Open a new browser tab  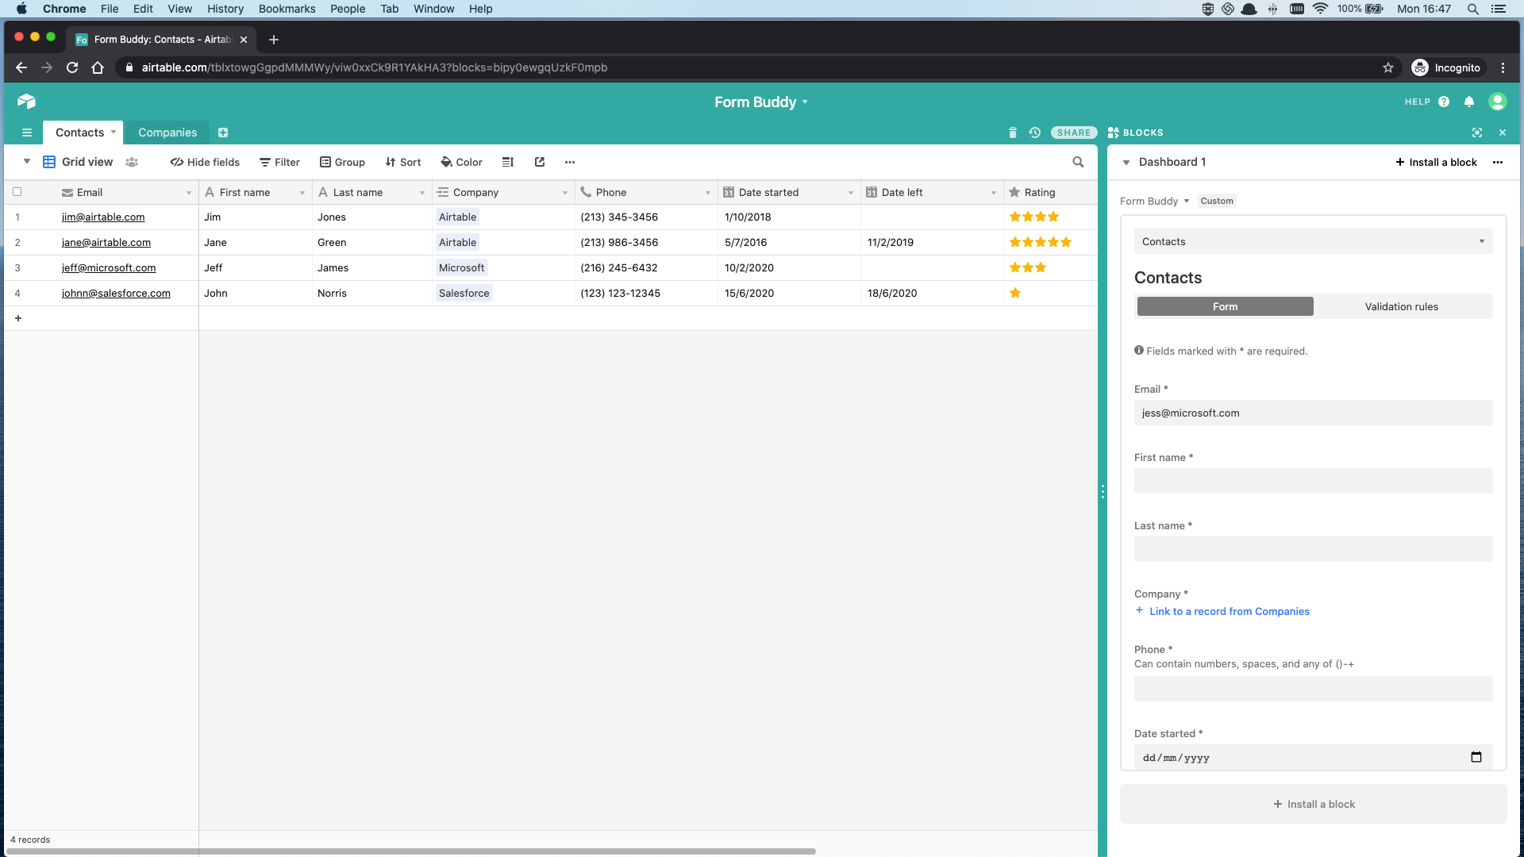pyautogui.click(x=274, y=40)
